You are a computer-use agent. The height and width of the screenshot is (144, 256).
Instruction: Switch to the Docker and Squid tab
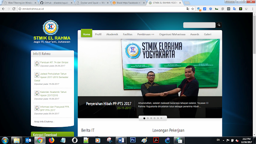(x=92, y=3)
